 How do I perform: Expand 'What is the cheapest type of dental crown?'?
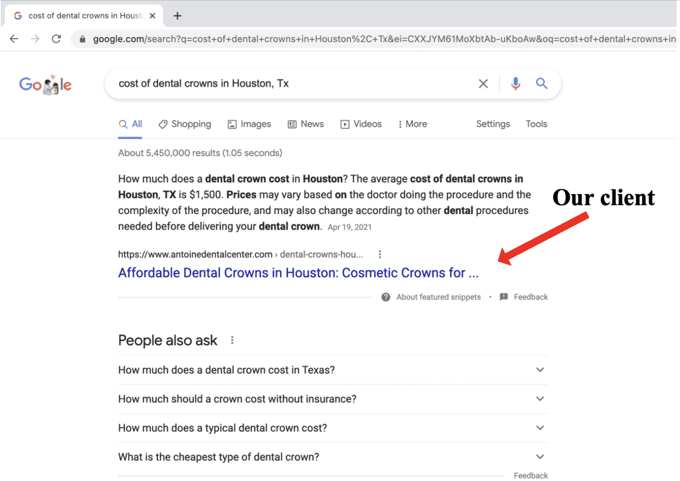333,457
